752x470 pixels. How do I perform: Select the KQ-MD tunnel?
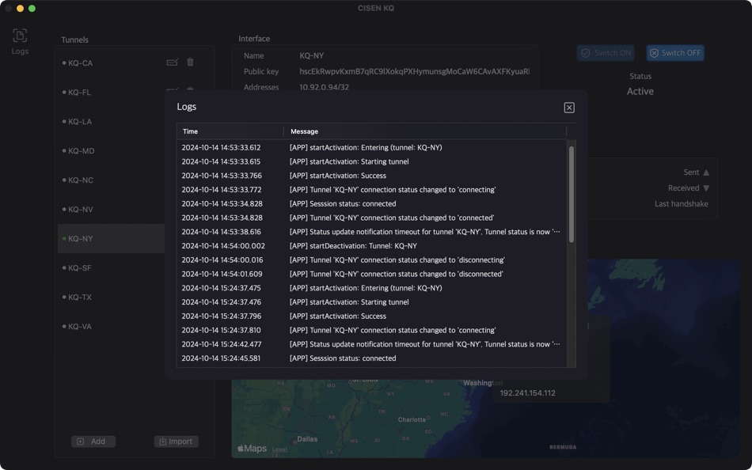(x=112, y=150)
